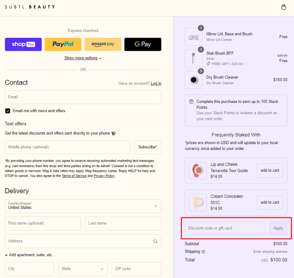Click the Subscribe button
The image size is (294, 278).
pyautogui.click(x=147, y=147)
